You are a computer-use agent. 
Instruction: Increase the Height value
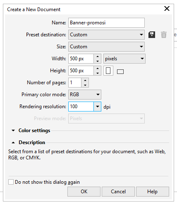point(98,69)
